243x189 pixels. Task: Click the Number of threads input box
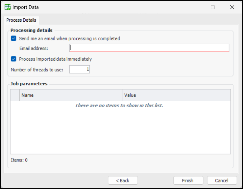click(x=79, y=69)
